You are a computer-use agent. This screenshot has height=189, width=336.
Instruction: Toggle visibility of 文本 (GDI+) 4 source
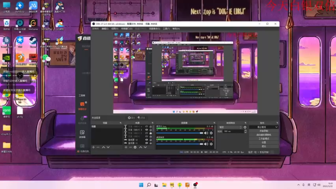[147, 126]
